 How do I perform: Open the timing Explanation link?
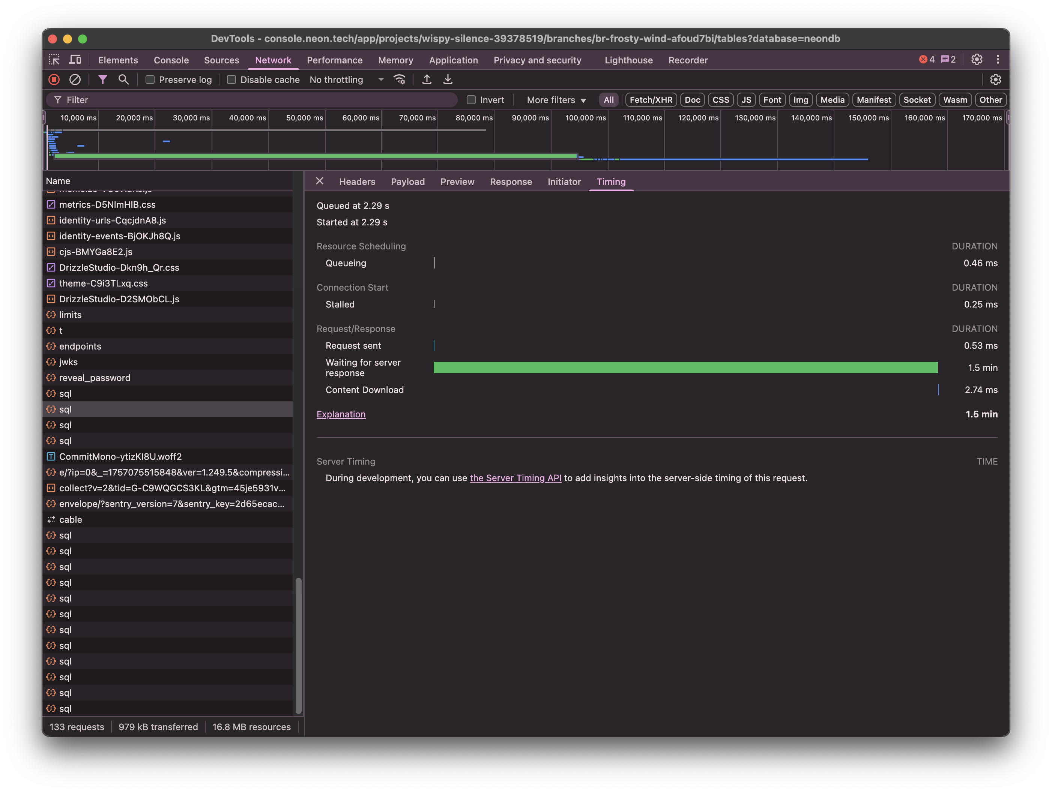(x=341, y=414)
